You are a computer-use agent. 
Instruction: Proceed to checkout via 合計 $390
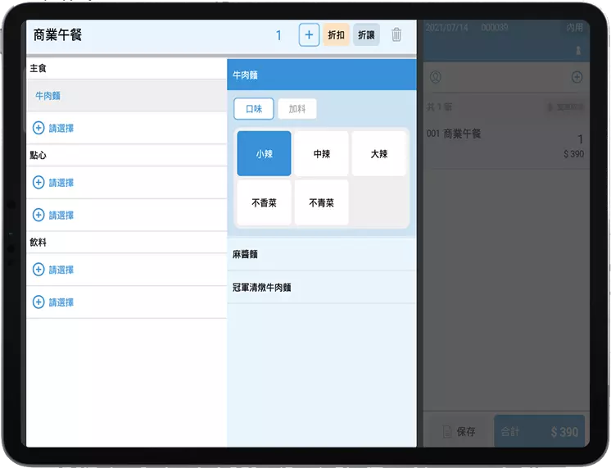(x=539, y=431)
